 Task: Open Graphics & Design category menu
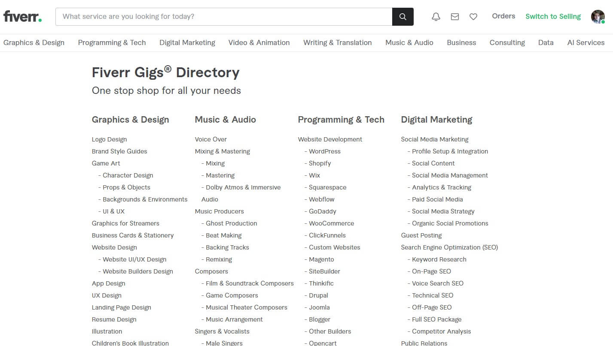[34, 42]
